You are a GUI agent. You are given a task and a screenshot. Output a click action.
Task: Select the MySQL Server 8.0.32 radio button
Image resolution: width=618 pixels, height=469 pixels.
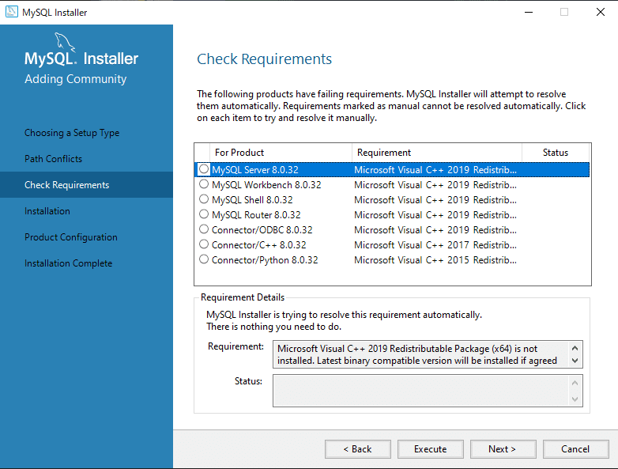(x=204, y=169)
